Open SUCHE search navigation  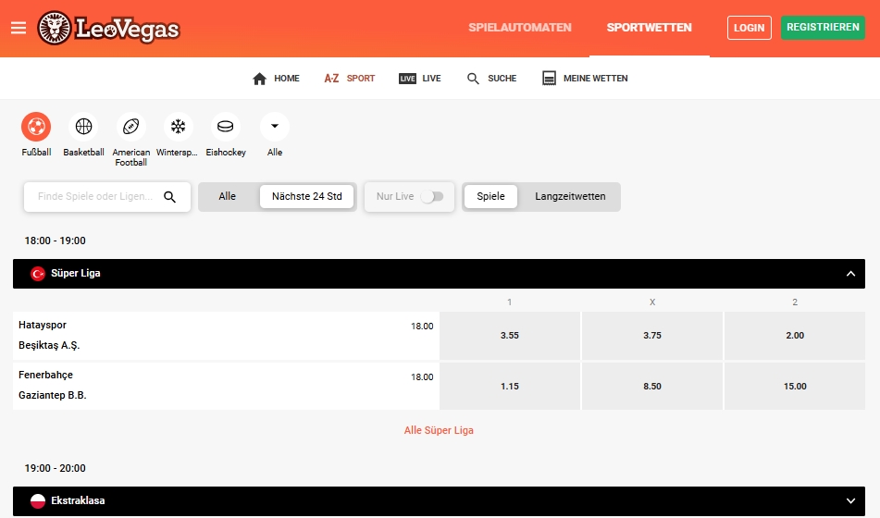(x=491, y=79)
